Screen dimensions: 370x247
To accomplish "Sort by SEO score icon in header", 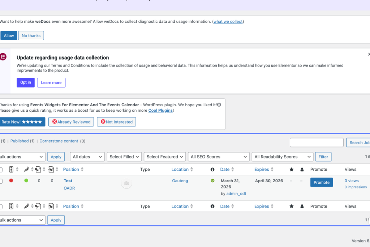I will click(11, 169).
